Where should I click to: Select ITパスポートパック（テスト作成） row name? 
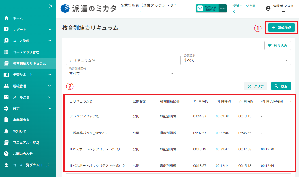point(95,149)
